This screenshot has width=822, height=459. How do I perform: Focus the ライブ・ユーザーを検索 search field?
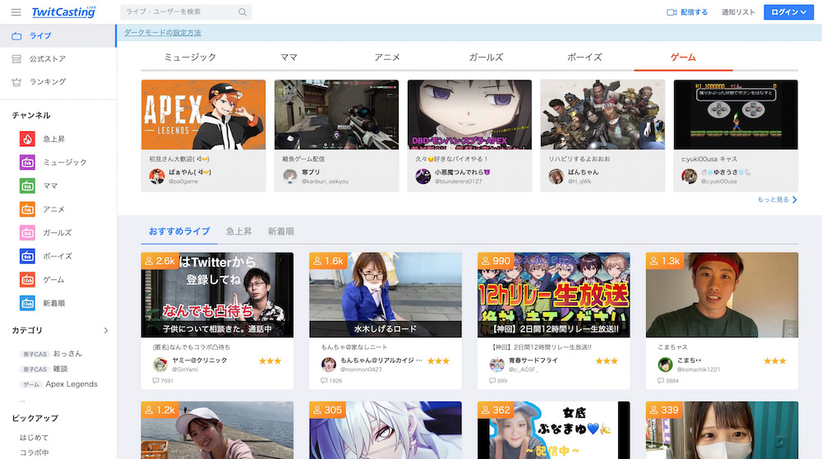178,12
